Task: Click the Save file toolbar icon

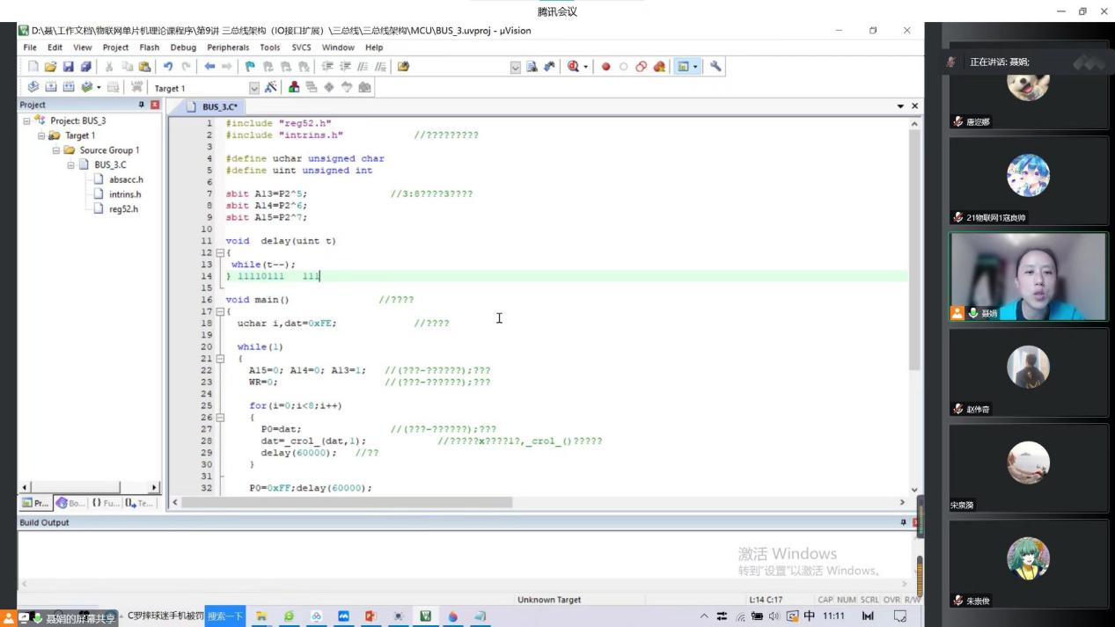Action: [68, 67]
